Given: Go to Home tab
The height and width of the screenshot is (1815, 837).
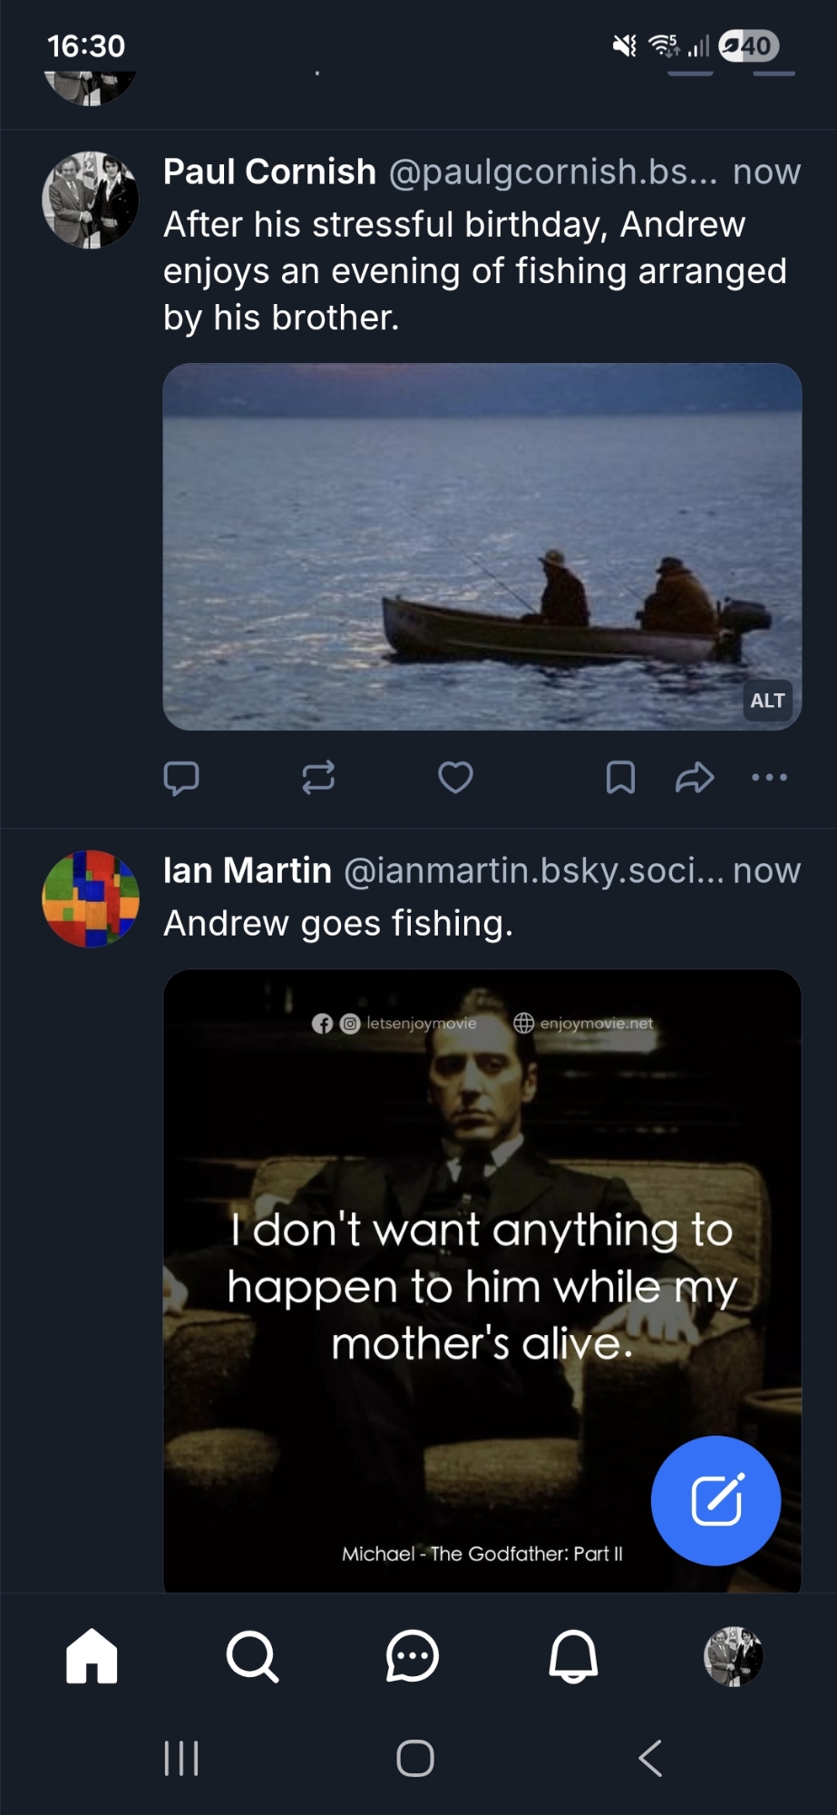Looking at the screenshot, I should pos(92,1656).
